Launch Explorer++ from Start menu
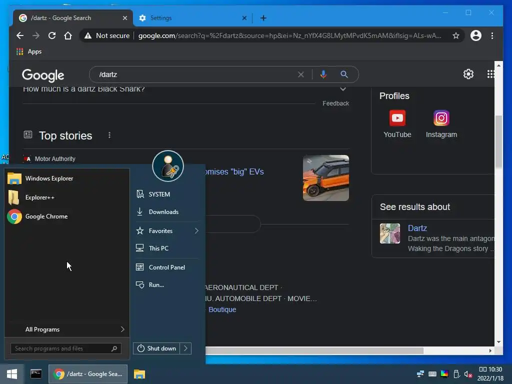 [x=67, y=197]
